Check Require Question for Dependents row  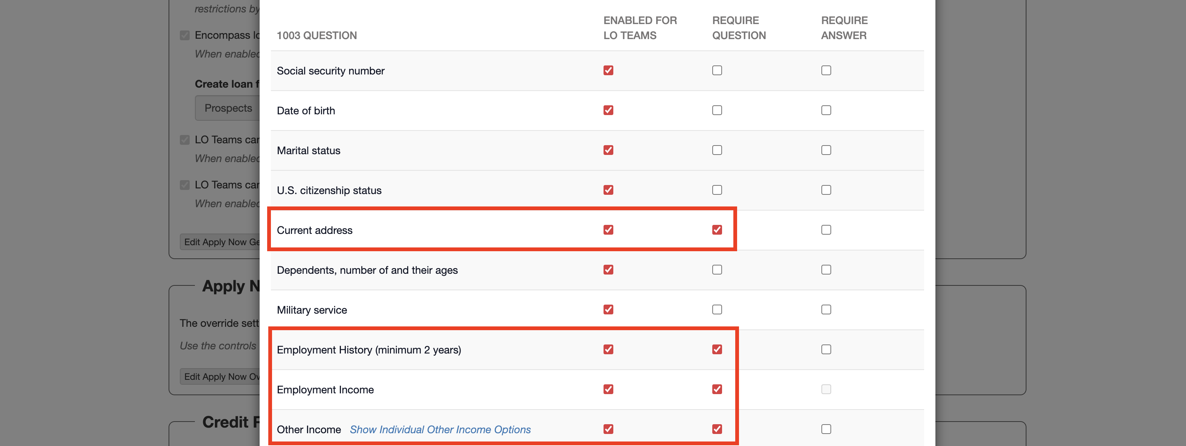717,270
